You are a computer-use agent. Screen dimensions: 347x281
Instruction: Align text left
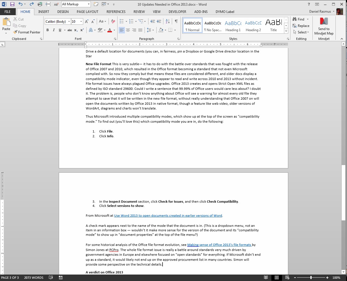pyautogui.click(x=122, y=30)
